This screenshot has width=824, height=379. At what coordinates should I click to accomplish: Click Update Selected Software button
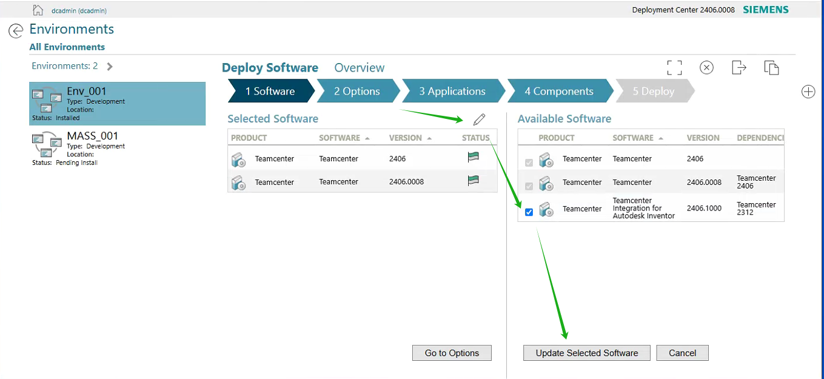(x=587, y=353)
